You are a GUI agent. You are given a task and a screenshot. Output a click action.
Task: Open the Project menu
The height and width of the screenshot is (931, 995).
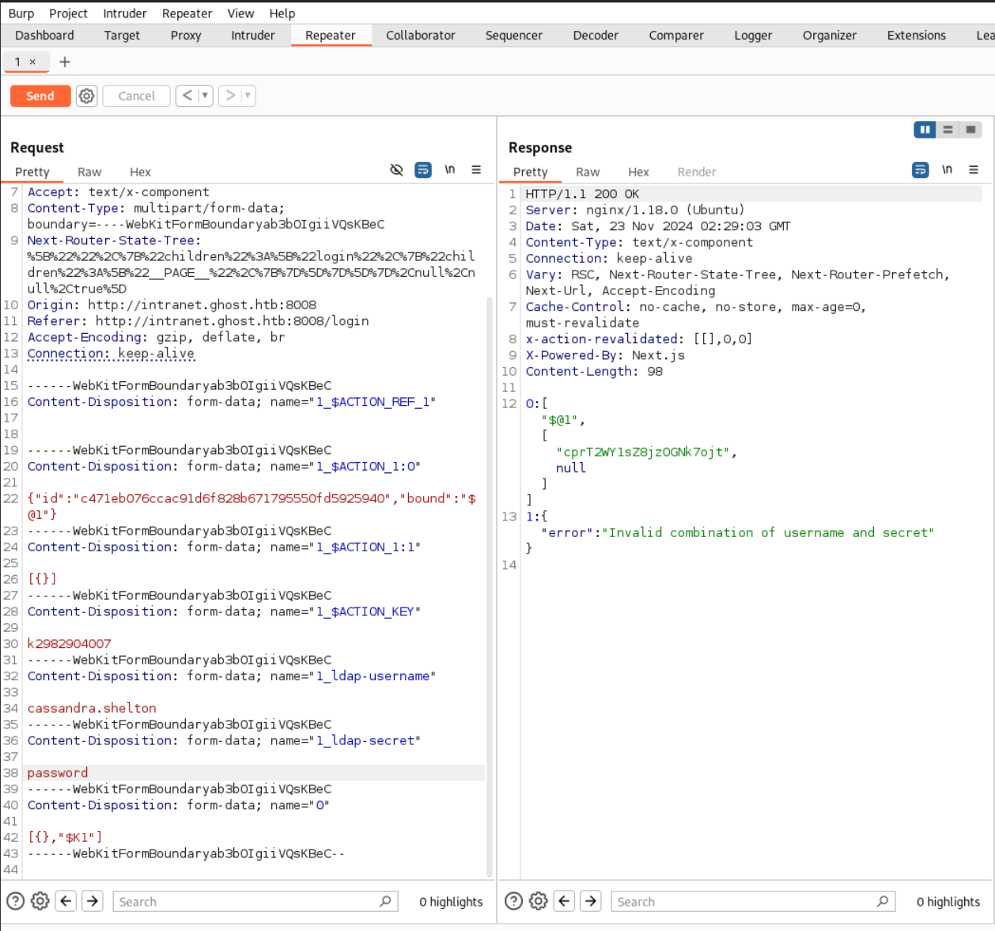point(68,13)
